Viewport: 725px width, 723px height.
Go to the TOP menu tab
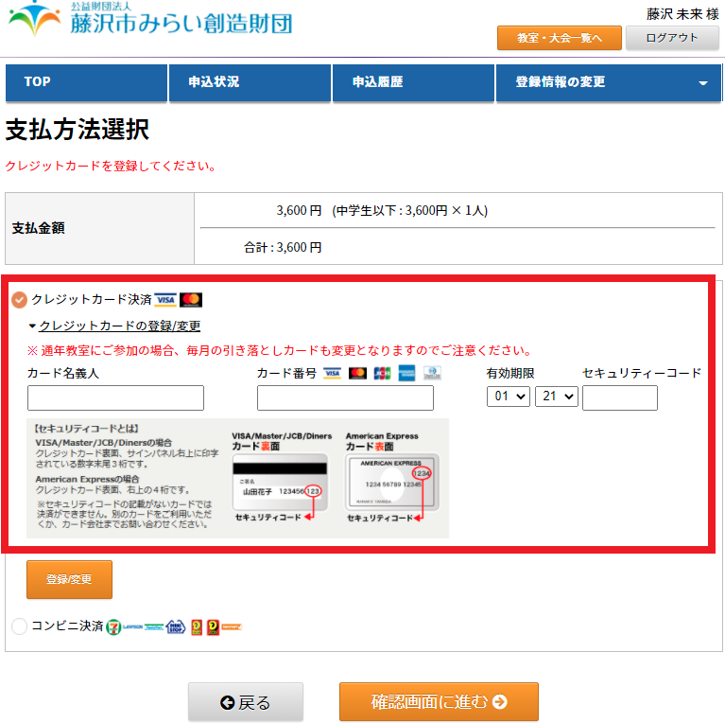86,82
